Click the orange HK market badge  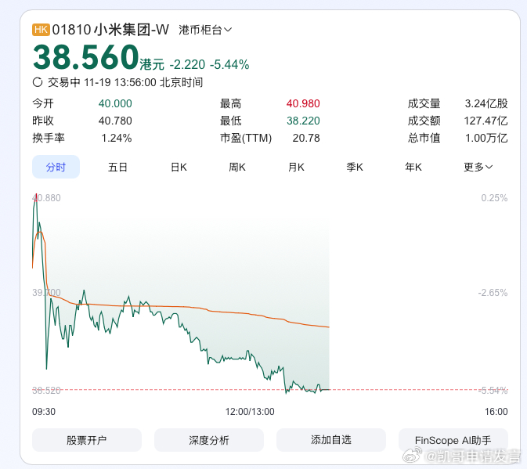41,30
